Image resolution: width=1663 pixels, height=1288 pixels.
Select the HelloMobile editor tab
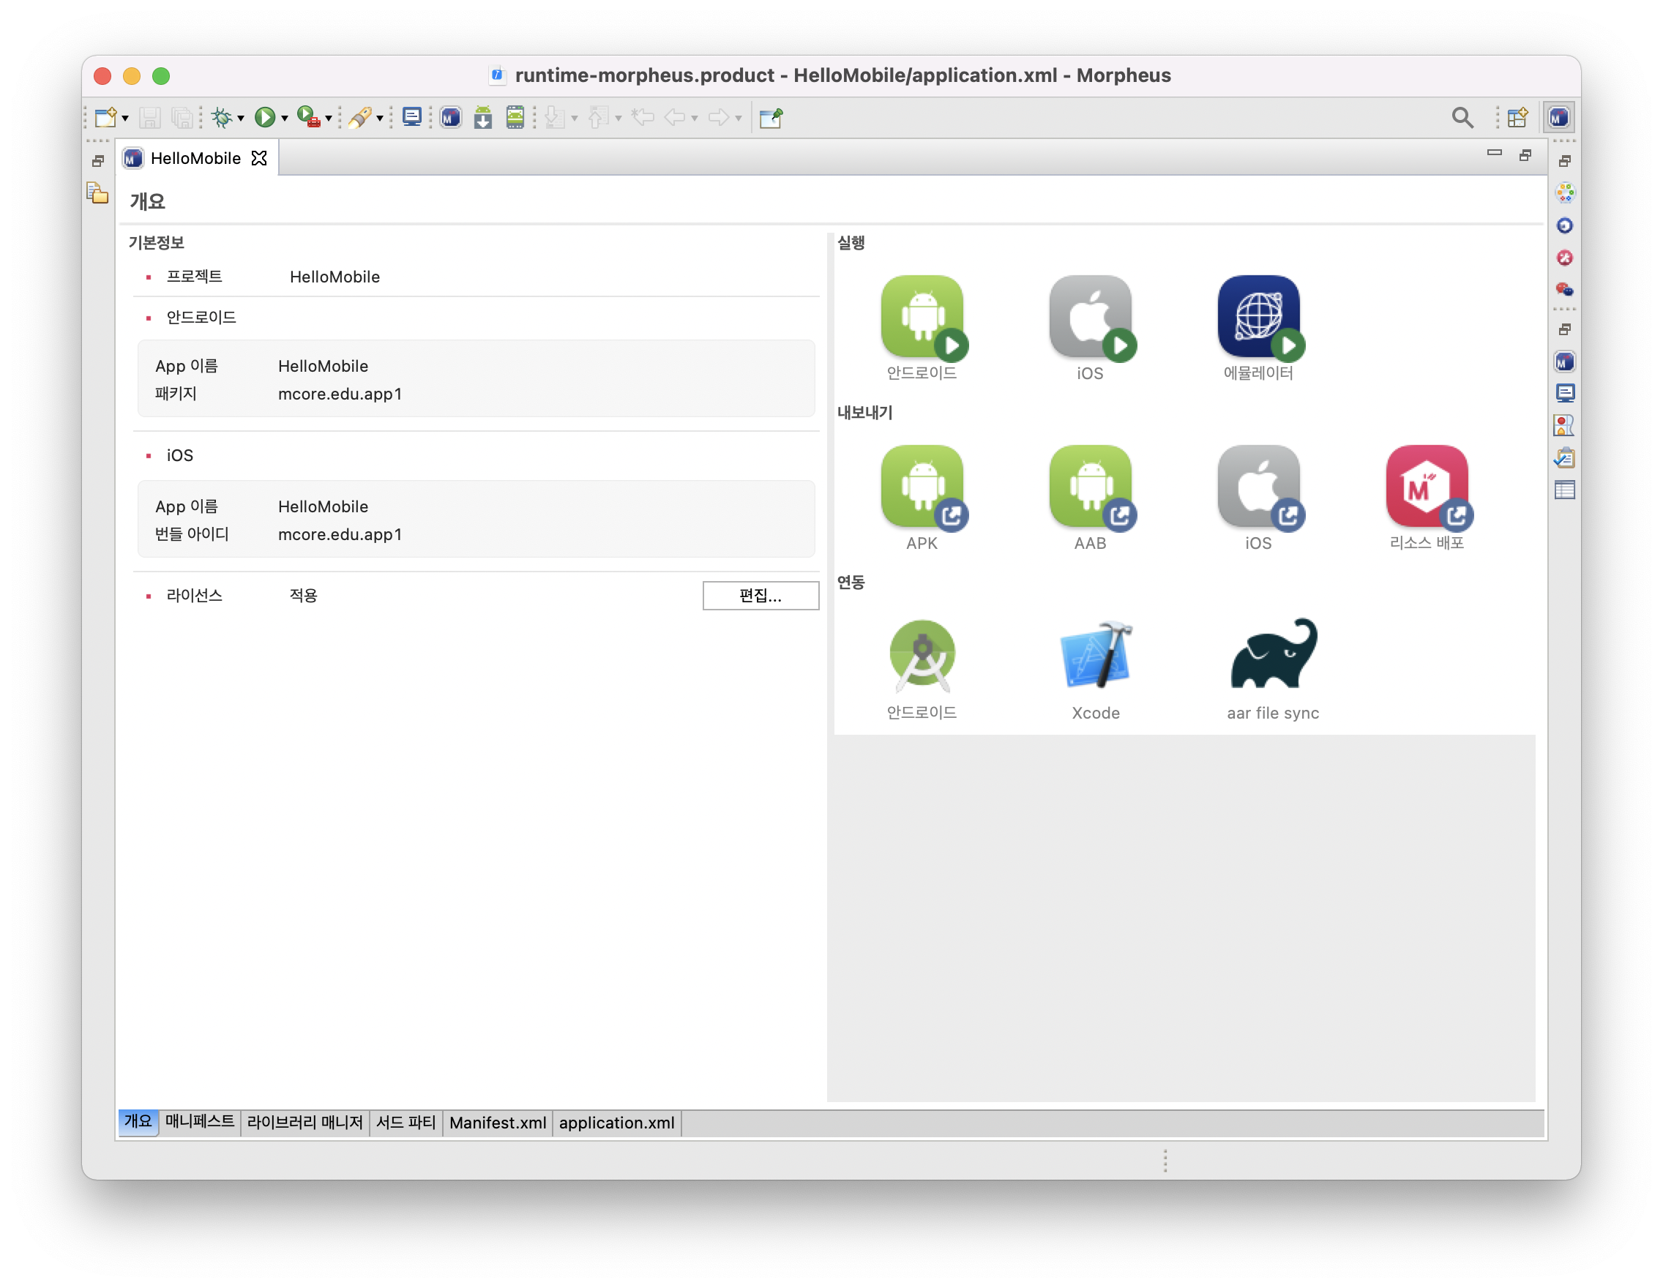(x=195, y=158)
